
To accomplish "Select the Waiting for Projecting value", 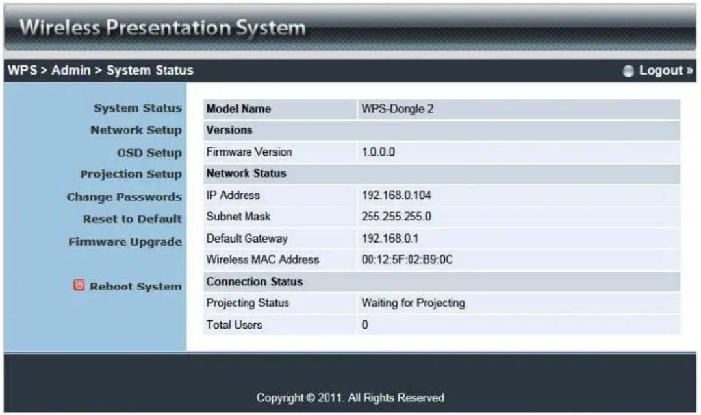I will [413, 303].
